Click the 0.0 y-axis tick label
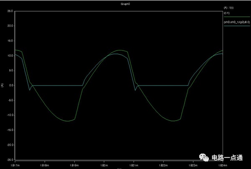This screenshot has height=169, width=251. click(x=11, y=86)
